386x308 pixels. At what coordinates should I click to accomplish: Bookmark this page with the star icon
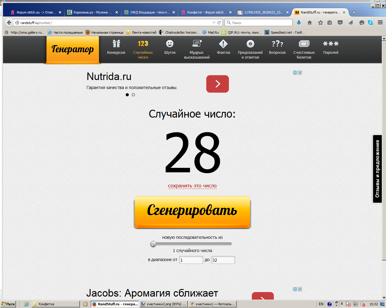pyautogui.click(x=320, y=23)
